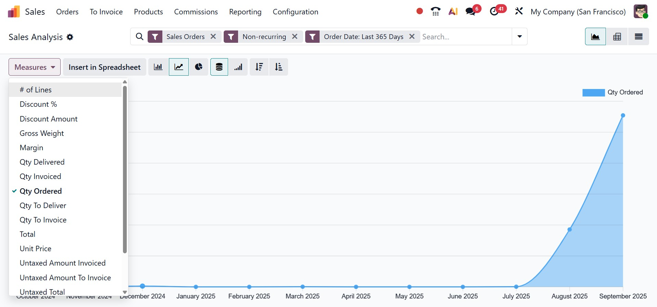Click the Qty Ordered legend color swatch
This screenshot has height=307, width=657.
pos(594,92)
